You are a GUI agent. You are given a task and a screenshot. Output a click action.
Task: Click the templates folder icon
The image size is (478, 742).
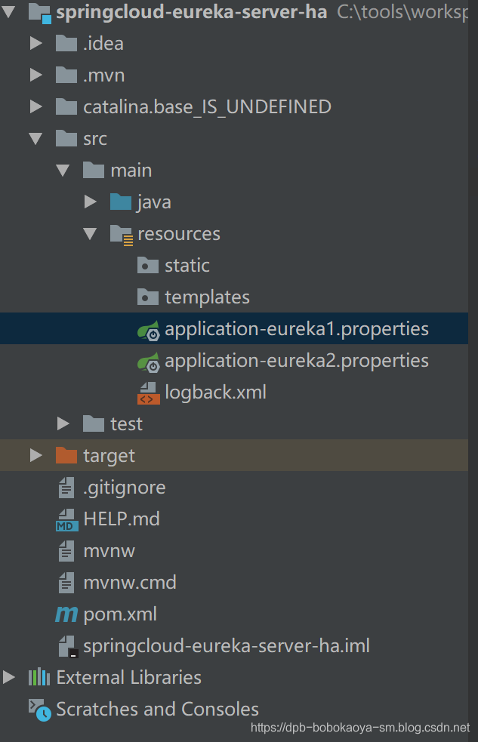coord(148,297)
